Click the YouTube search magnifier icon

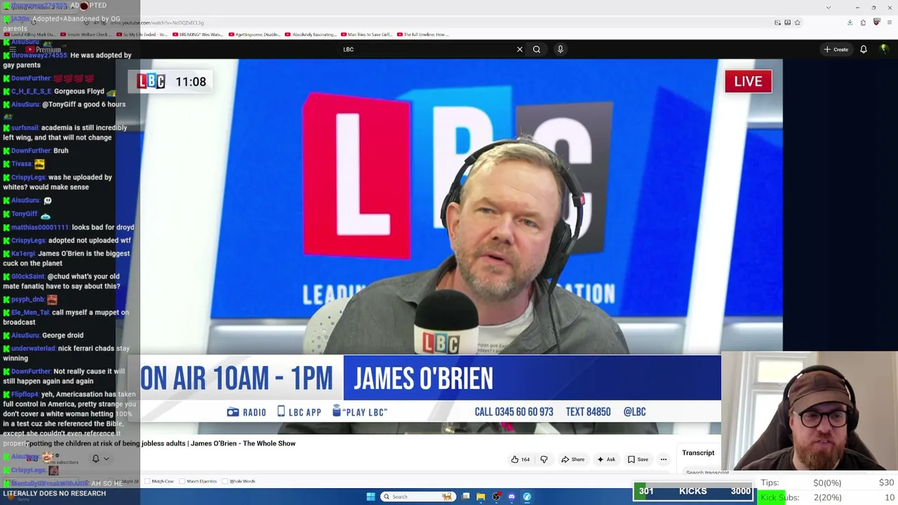click(537, 49)
